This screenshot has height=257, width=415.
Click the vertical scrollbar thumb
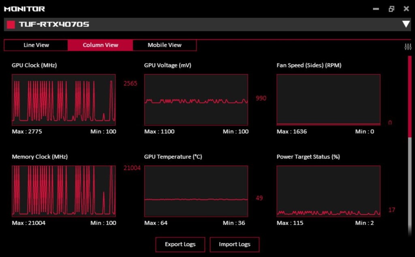click(410, 96)
